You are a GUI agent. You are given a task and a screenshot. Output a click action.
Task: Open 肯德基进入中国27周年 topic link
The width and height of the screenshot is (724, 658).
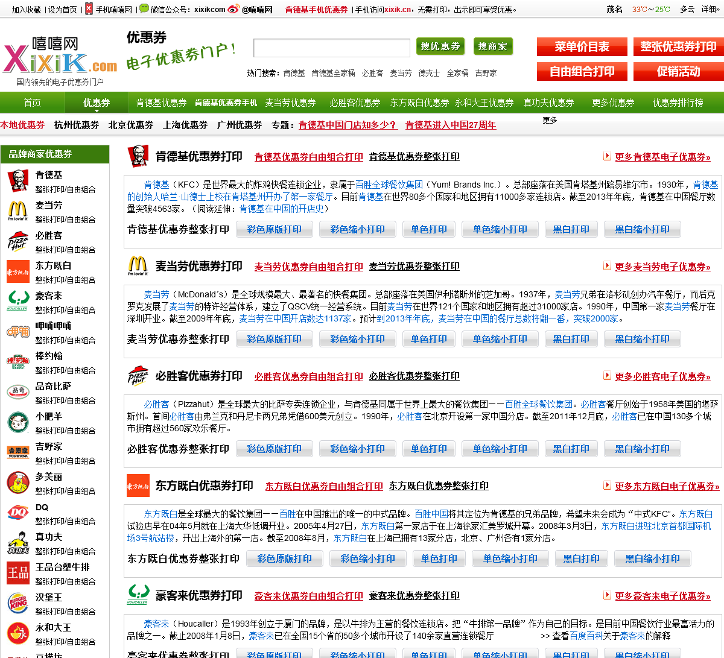pyautogui.click(x=451, y=125)
